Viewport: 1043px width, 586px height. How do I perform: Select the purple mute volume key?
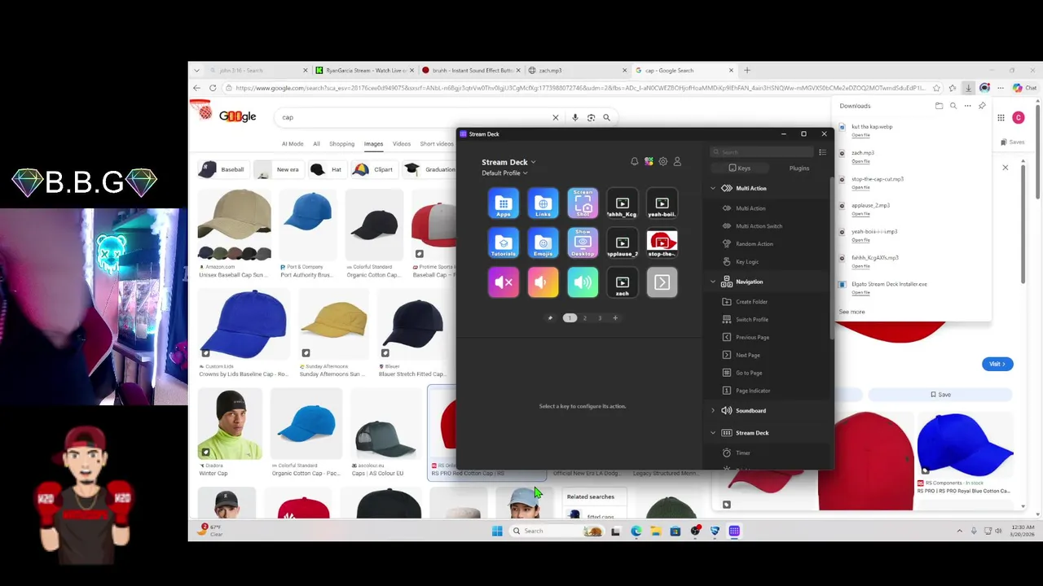(x=504, y=282)
